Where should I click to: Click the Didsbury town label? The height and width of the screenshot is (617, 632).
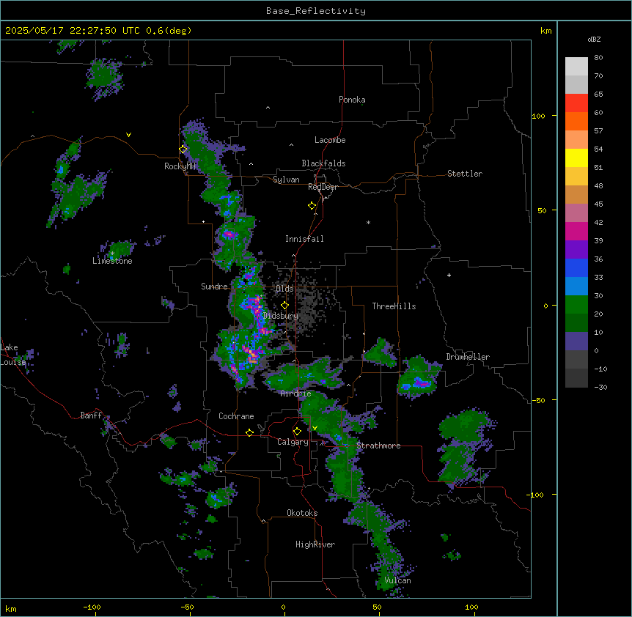coord(281,316)
